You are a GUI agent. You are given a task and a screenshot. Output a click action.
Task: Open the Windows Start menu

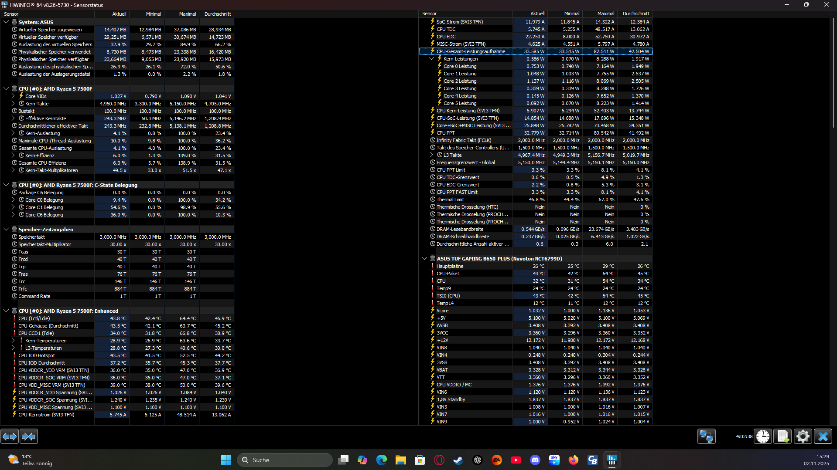(226, 460)
